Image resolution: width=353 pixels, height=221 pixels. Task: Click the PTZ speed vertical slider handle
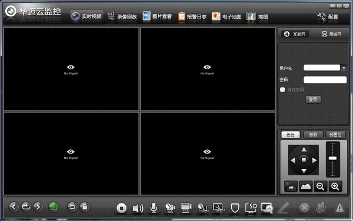click(x=332, y=158)
